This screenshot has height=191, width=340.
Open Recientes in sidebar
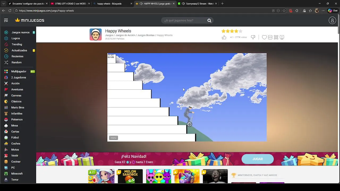[17, 57]
